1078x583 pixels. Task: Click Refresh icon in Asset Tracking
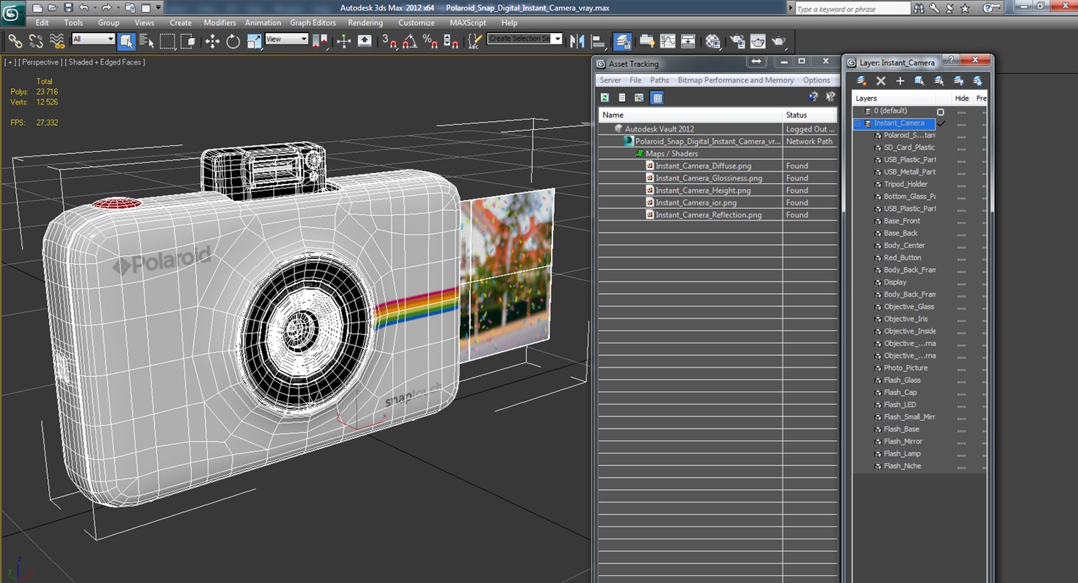coord(605,98)
